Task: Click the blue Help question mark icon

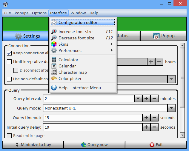Action: pos(54,88)
